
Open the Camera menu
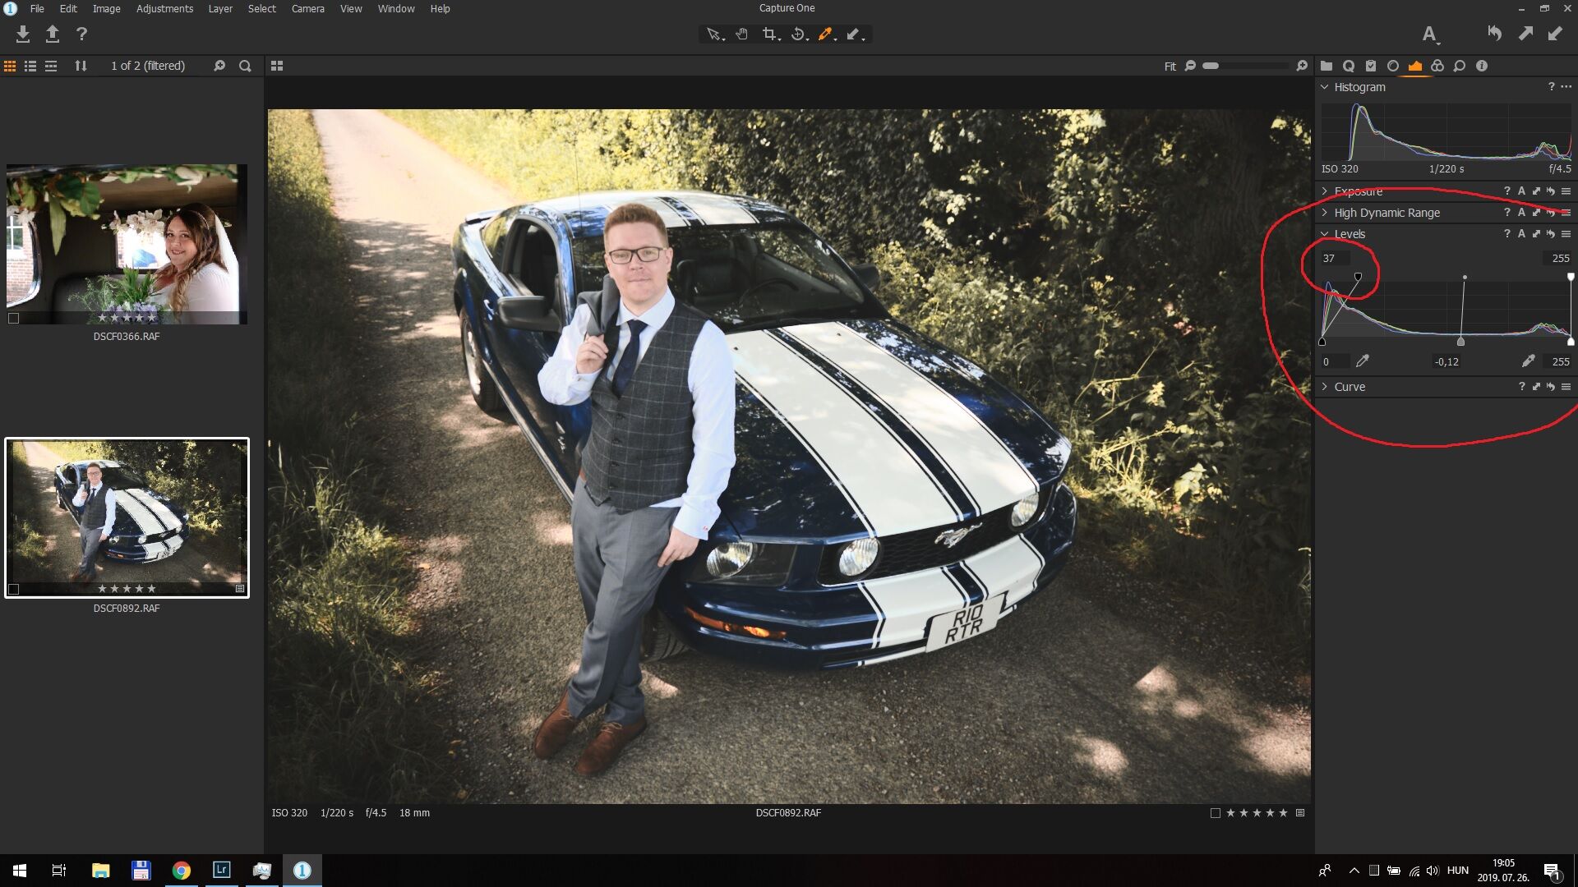point(307,8)
